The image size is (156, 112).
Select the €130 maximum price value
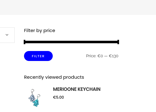[x=114, y=56]
